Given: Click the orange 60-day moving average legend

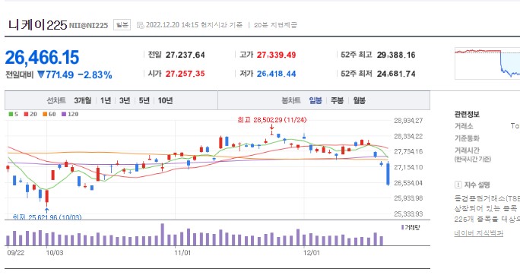Looking at the screenshot, I should click(49, 114).
